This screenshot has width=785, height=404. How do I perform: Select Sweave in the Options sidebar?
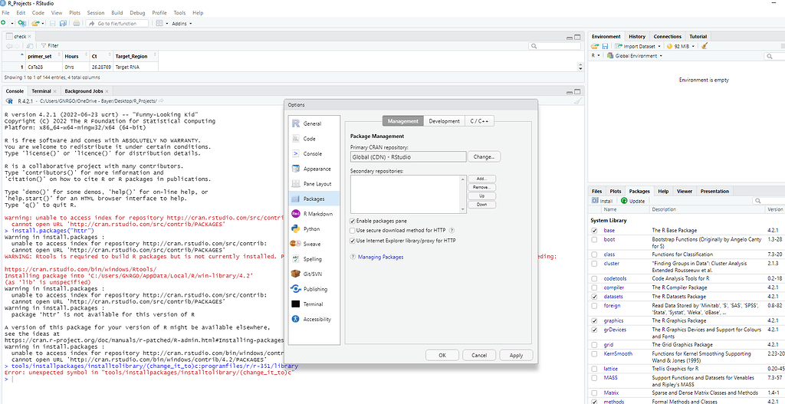[314, 244]
